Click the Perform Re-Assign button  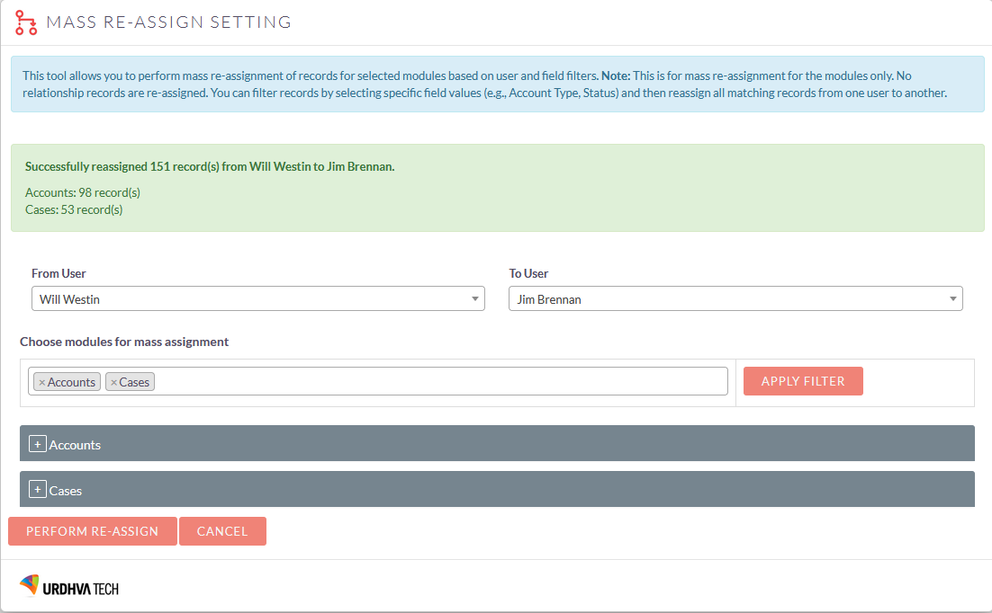tap(92, 531)
